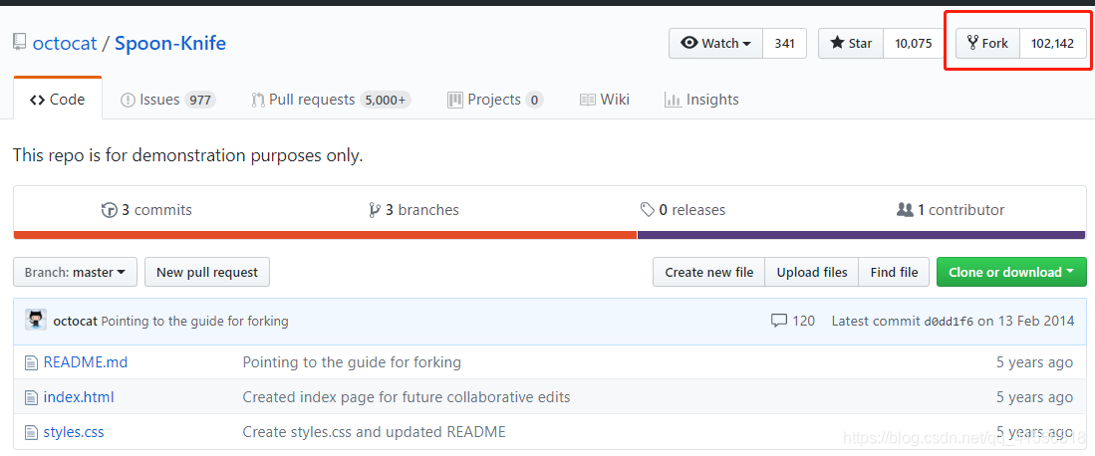Click the orange language bar segment
Viewport: 1095px width, 456px height.
click(326, 235)
